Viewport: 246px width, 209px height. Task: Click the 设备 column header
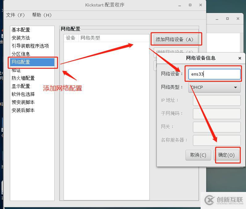tap(71, 38)
